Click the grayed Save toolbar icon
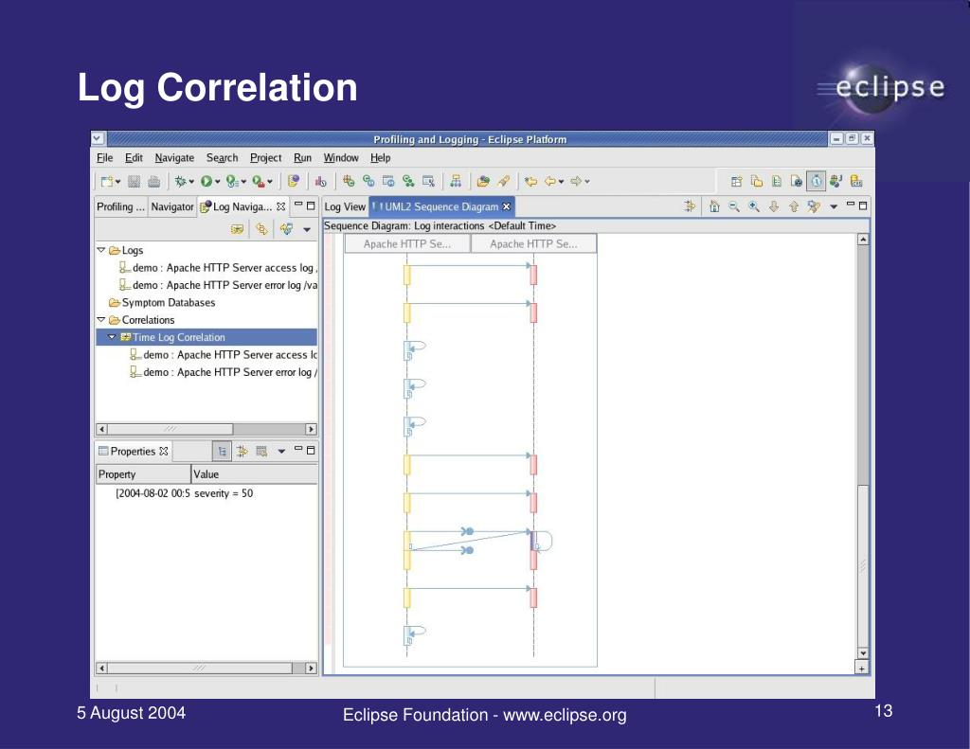 click(135, 181)
